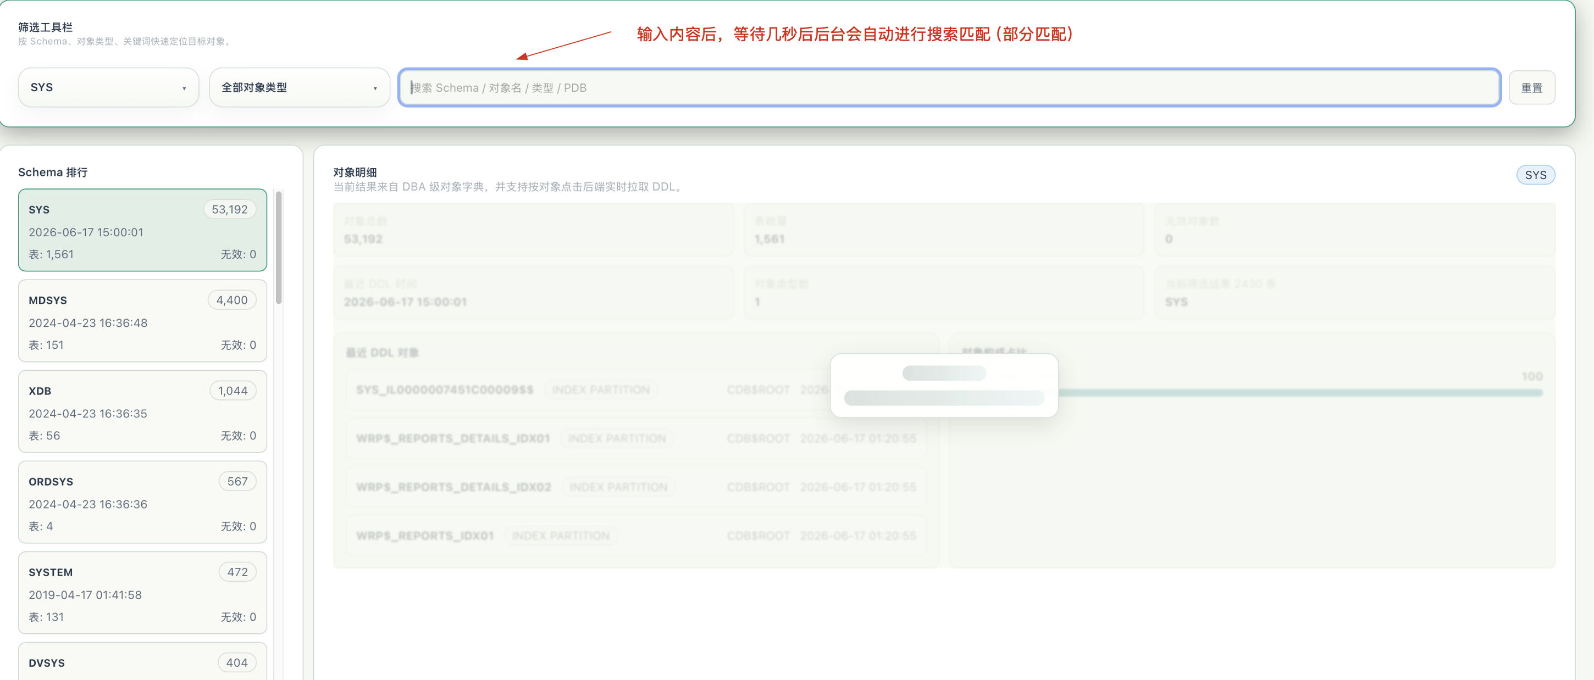
Task: Focus the 搜索 Schema / 对象名 search field
Action: click(x=949, y=87)
